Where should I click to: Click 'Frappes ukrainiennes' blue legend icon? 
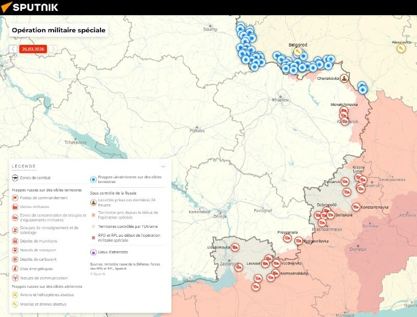coord(93,179)
